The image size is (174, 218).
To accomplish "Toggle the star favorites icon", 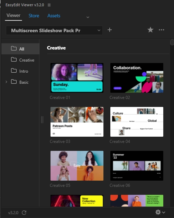I will pos(150,30).
